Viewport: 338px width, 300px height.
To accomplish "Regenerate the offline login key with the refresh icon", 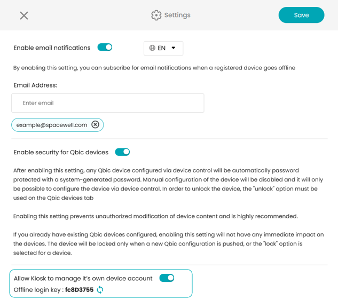I will (x=100, y=290).
